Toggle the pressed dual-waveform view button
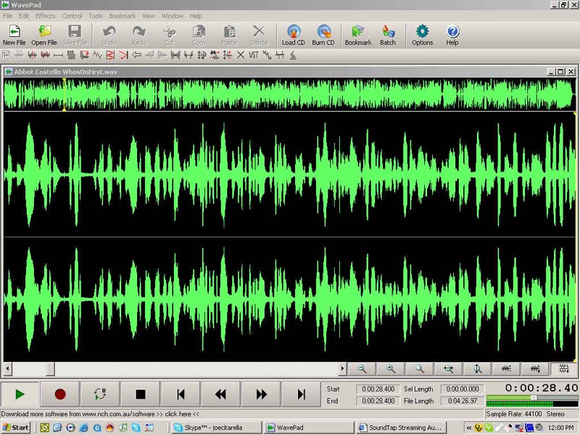This screenshot has width=580, height=435. coord(564,369)
